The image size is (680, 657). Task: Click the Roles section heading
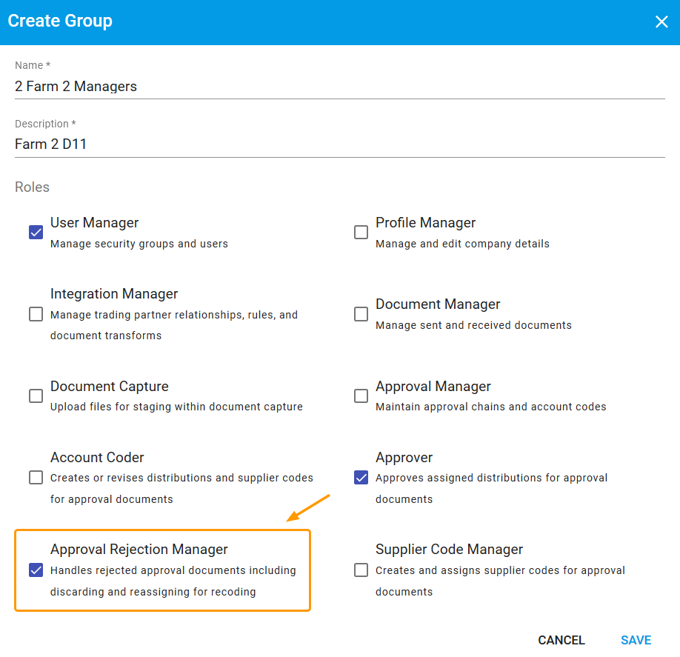point(32,187)
